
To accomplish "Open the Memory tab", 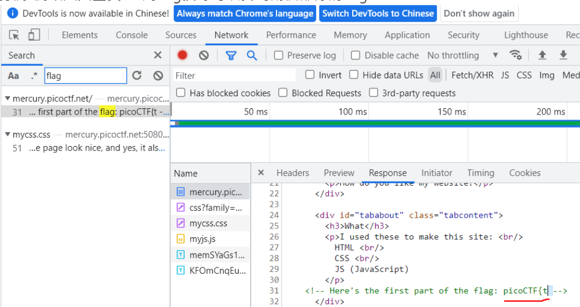I will 351,35.
